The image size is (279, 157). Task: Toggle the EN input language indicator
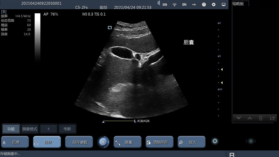click(184, 5)
